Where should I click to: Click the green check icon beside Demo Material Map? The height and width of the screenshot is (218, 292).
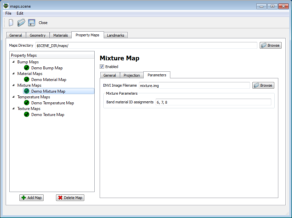pos(26,79)
